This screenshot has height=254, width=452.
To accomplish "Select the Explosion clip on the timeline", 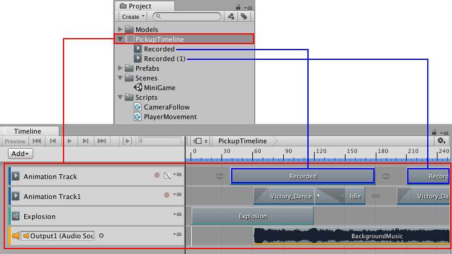I will point(252,216).
